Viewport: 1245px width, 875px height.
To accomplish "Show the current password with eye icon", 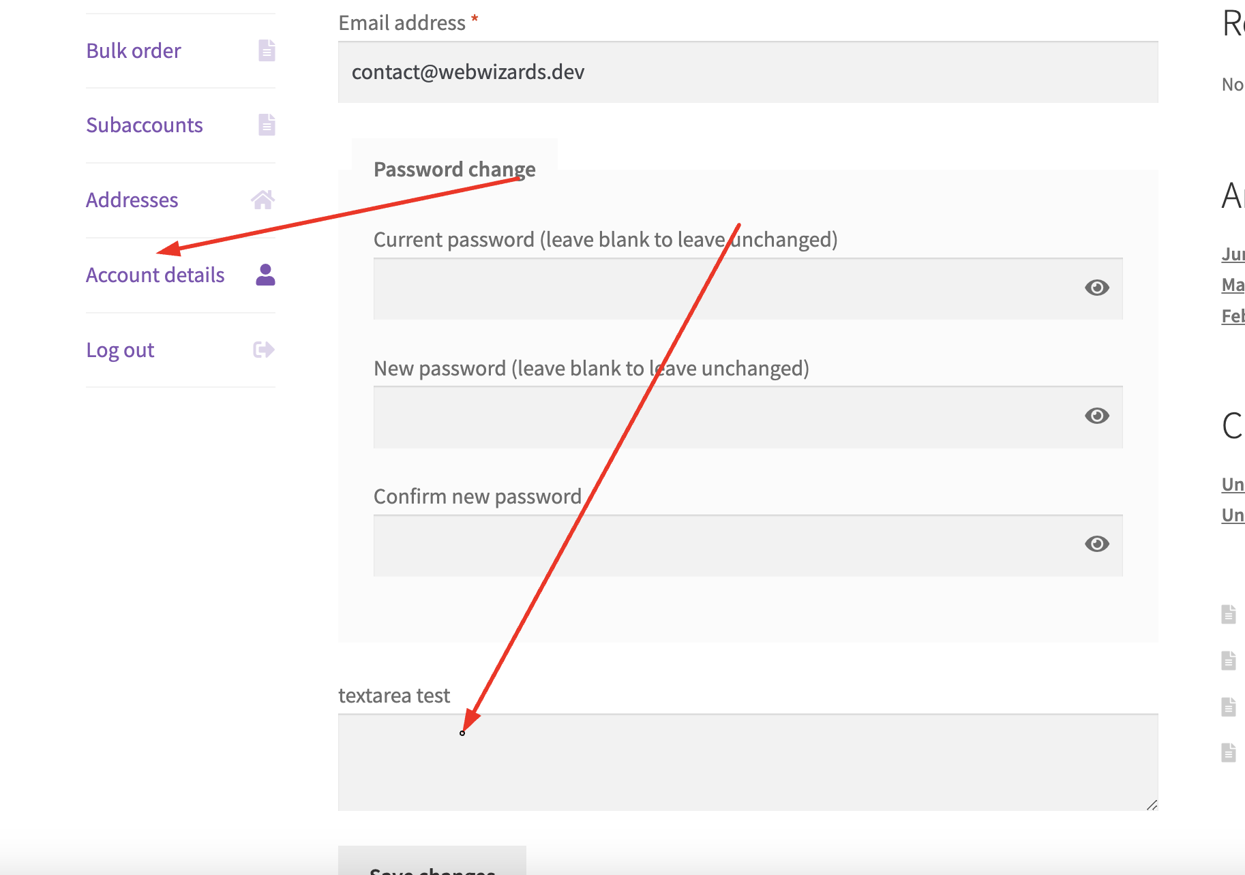I will click(x=1097, y=288).
